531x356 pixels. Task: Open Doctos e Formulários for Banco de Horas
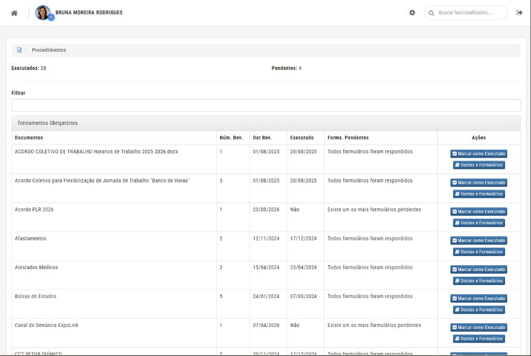(479, 194)
